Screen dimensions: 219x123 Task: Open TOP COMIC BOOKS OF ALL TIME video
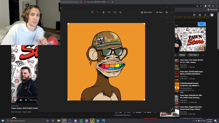tap(191, 61)
